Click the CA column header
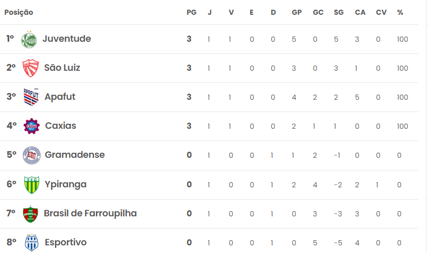 point(360,13)
